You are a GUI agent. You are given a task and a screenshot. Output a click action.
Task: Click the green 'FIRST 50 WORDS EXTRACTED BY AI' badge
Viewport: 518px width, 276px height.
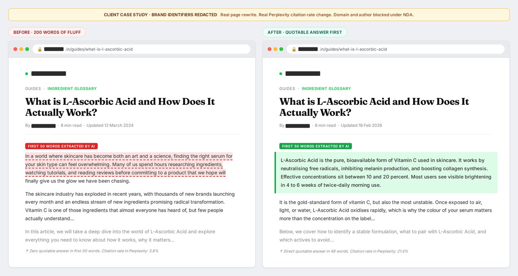click(x=316, y=146)
